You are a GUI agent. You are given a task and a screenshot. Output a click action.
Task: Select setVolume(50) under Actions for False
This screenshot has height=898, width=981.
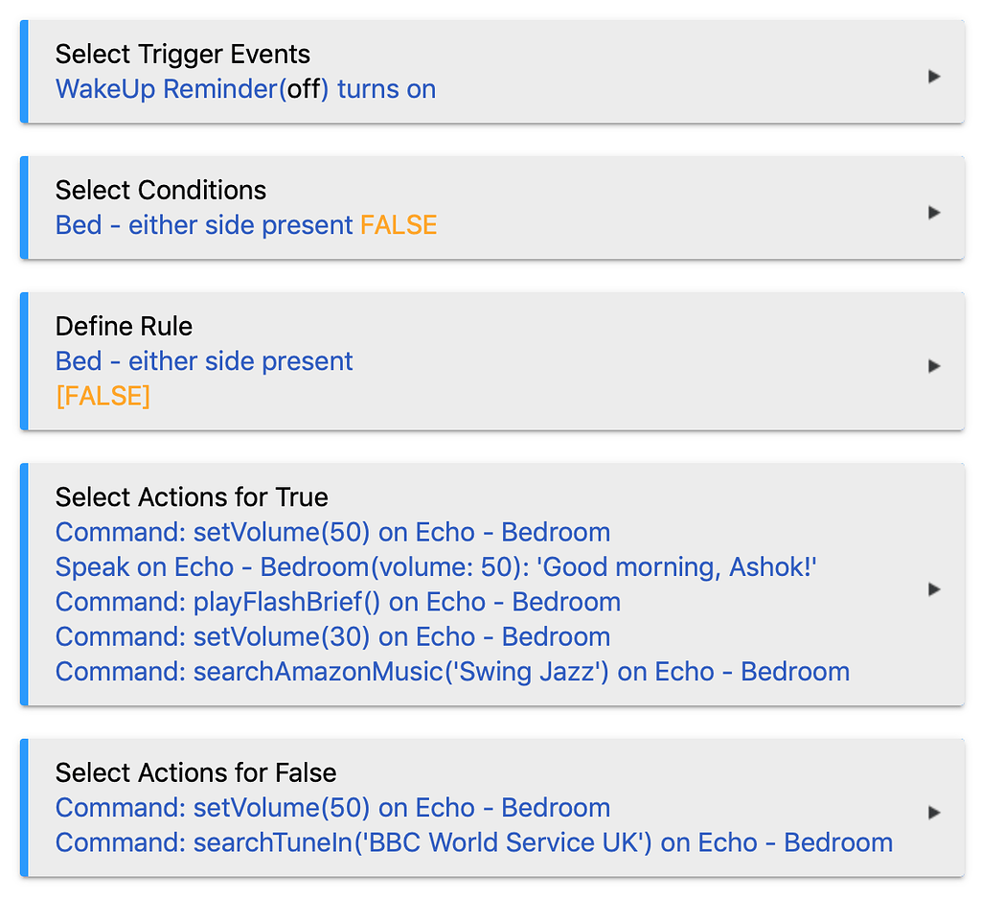[332, 808]
